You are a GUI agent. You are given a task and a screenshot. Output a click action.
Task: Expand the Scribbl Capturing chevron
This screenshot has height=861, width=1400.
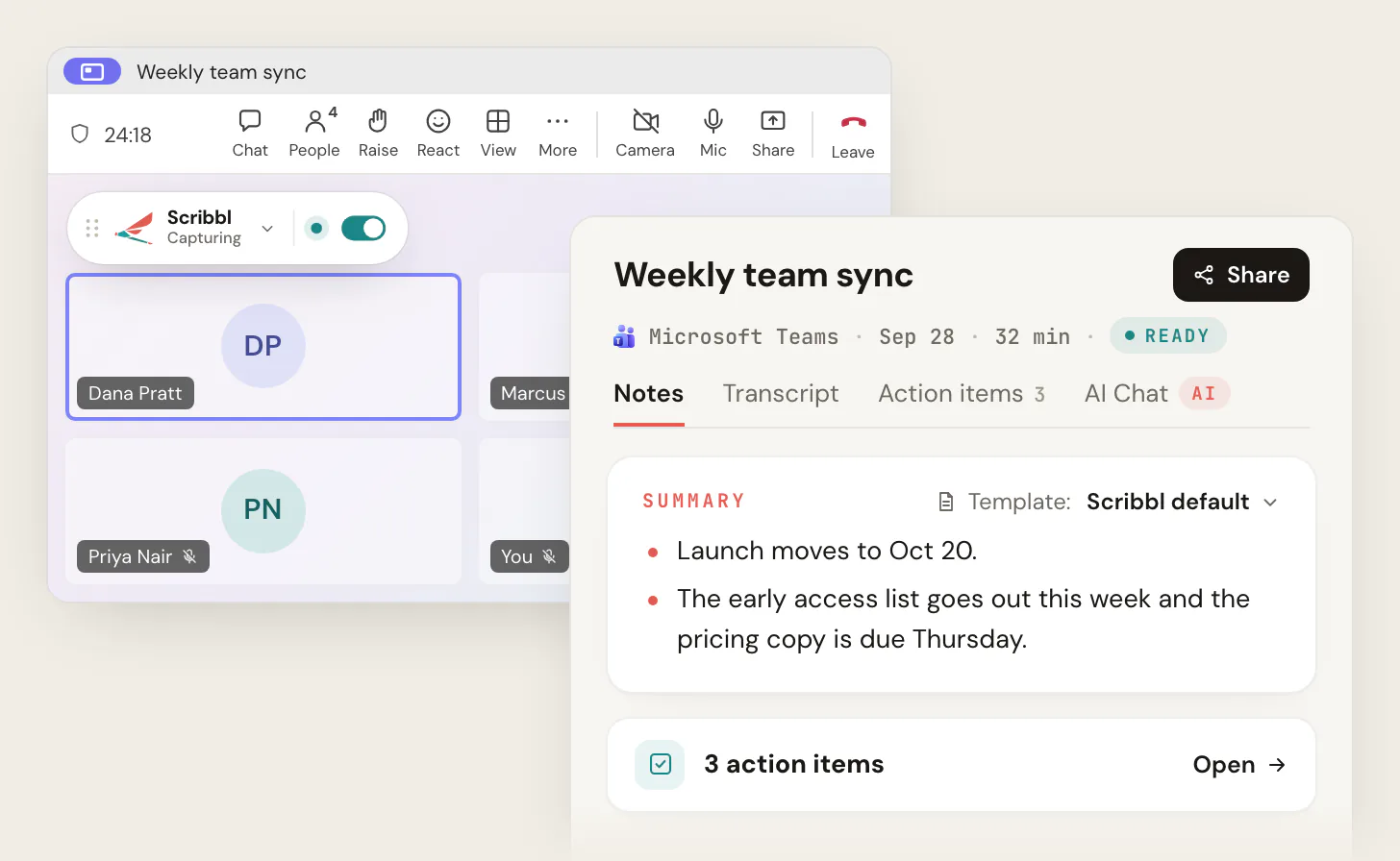coord(267,229)
